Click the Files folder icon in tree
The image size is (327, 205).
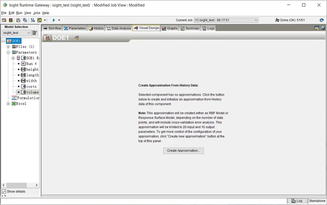14,47
